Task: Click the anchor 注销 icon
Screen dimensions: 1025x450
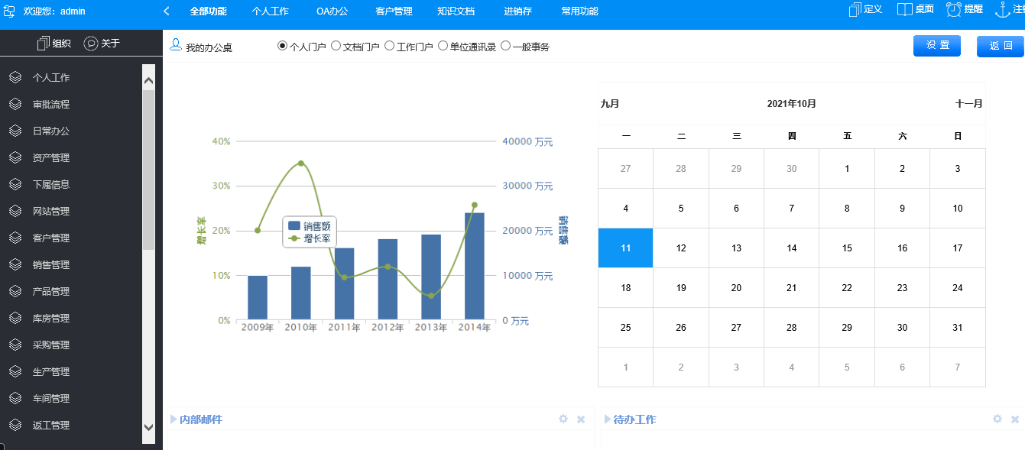Action: [1004, 9]
